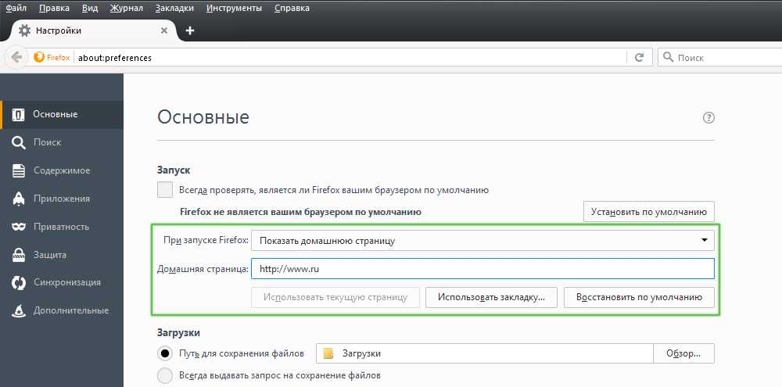Screen dimensions: 782x387
Task: Open the Security lock icon
Action: click(x=19, y=255)
